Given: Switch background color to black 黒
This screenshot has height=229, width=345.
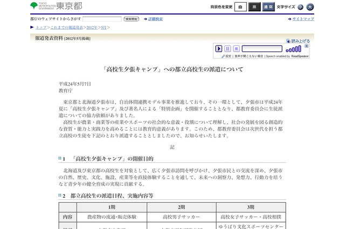Looking at the screenshot, I should pyautogui.click(x=254, y=7).
